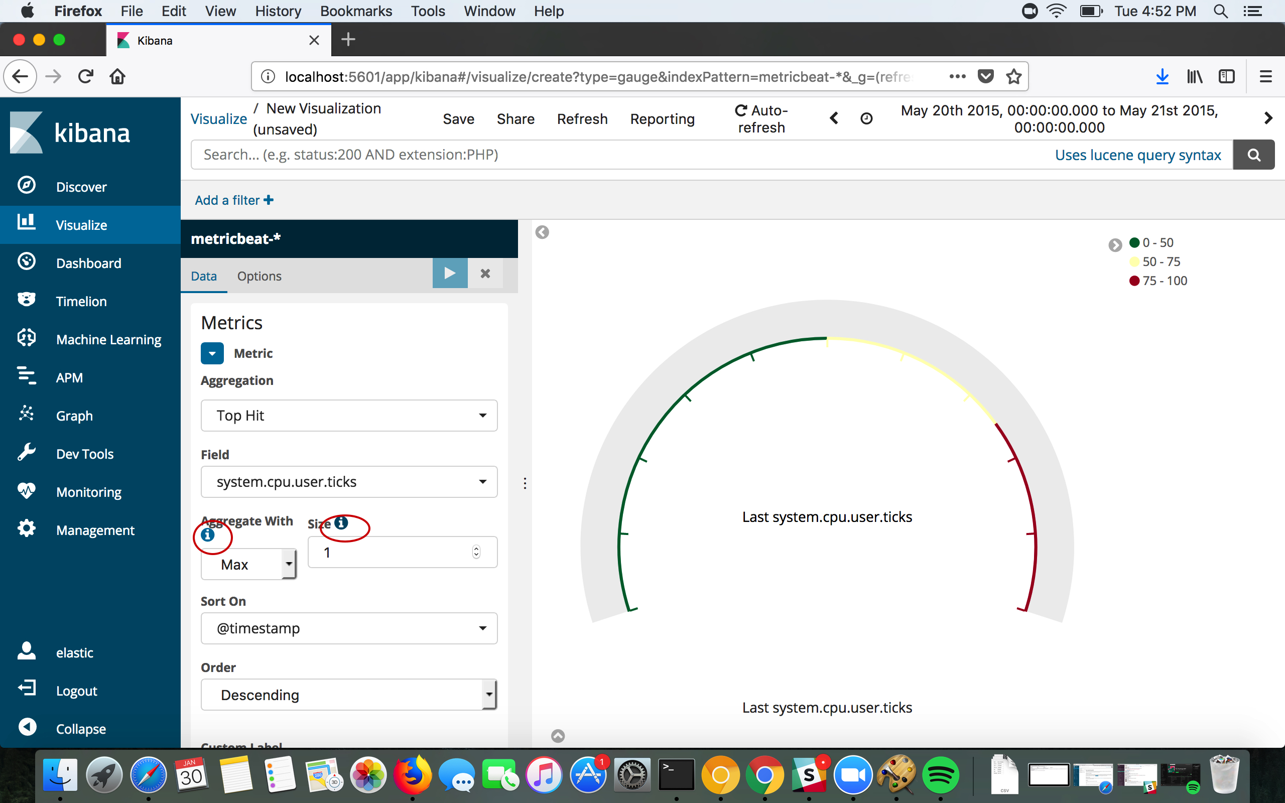Open Timelion via its bear-face icon

[27, 300]
